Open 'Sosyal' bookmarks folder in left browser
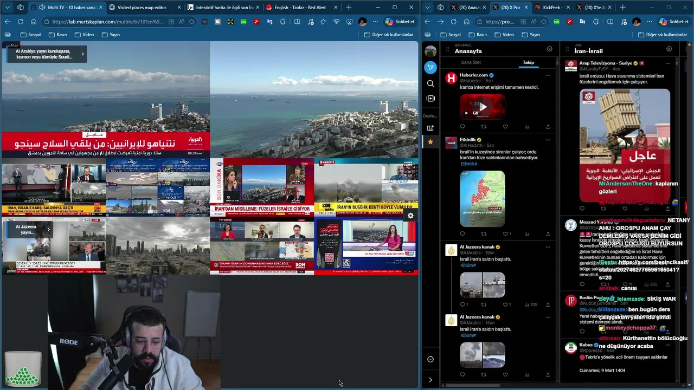The height and width of the screenshot is (390, 694). coord(30,35)
